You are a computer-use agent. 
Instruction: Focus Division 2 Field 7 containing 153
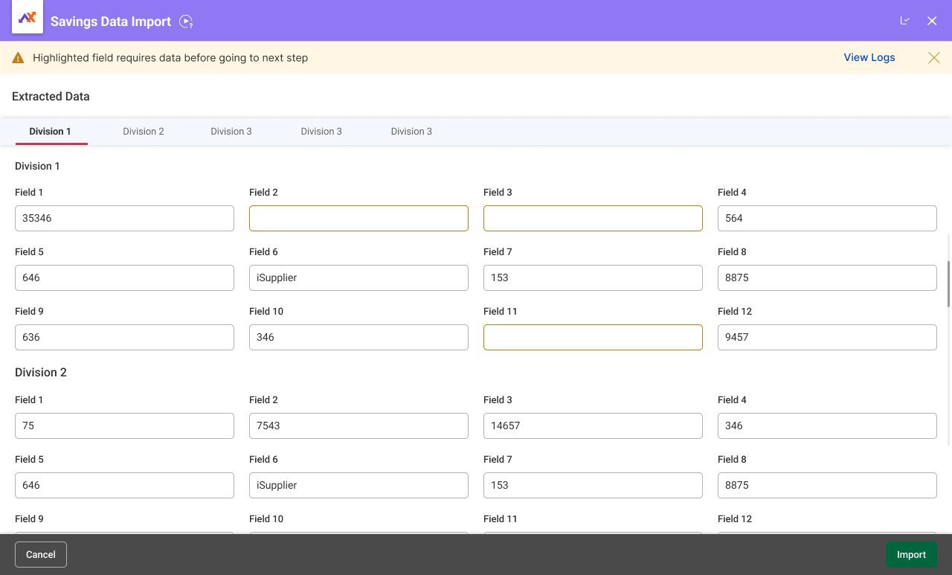[593, 485]
